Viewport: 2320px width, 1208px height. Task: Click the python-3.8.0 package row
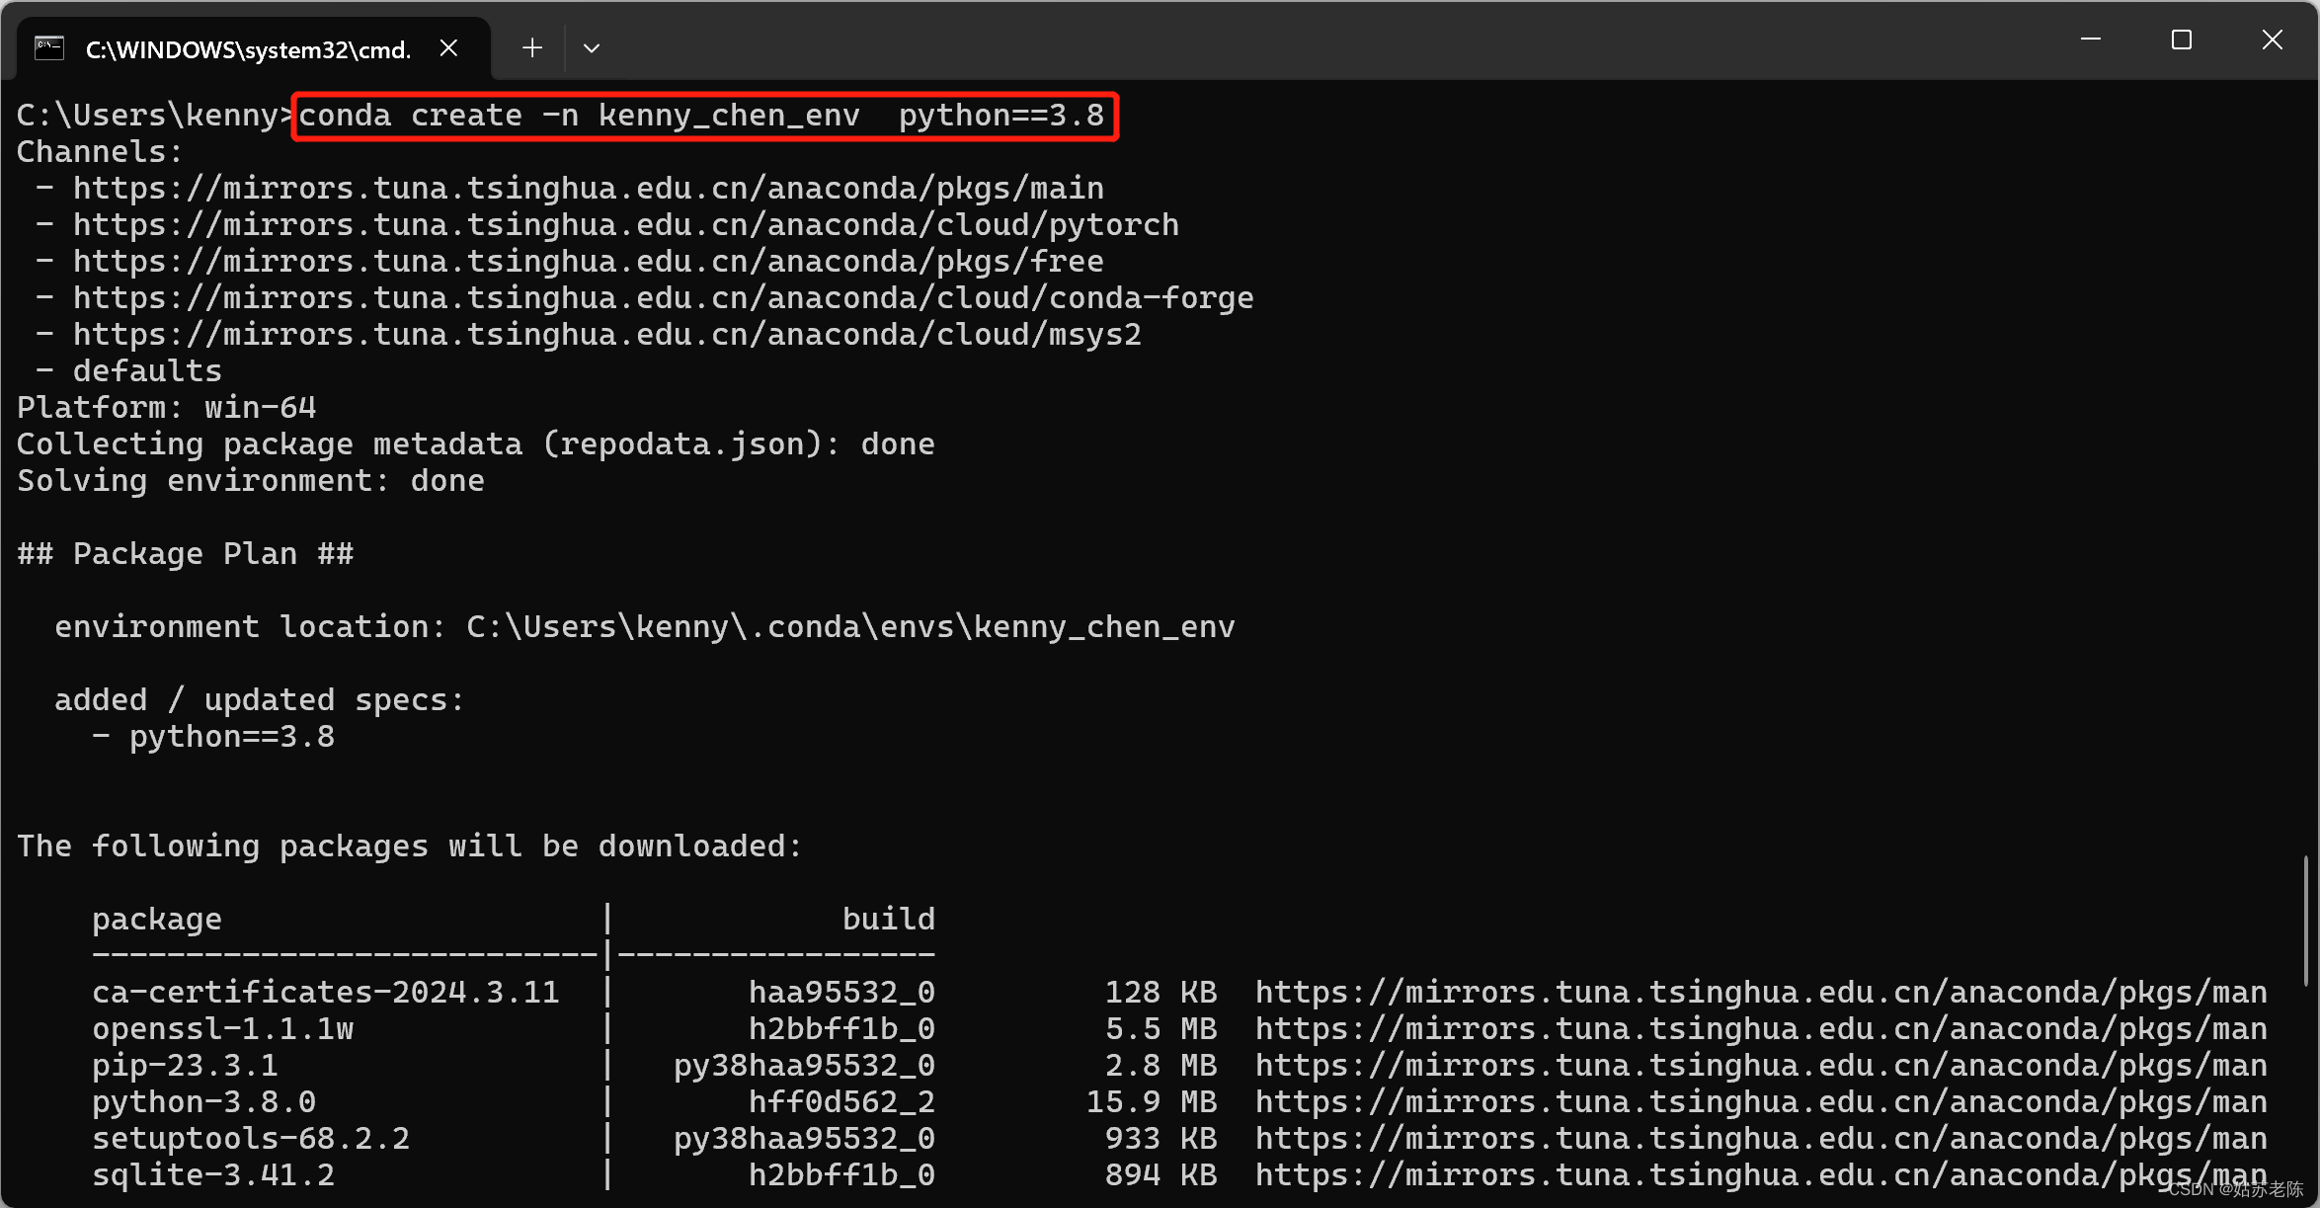203,1102
